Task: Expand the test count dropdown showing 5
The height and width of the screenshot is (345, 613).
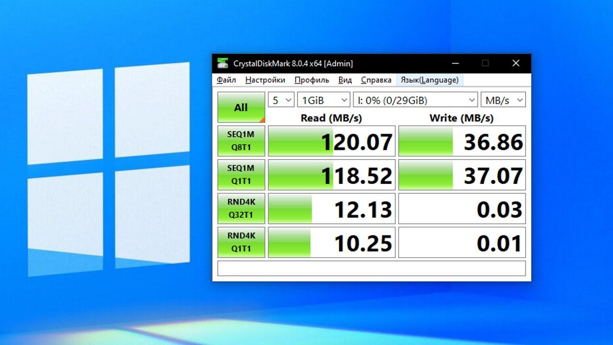Action: coord(281,100)
